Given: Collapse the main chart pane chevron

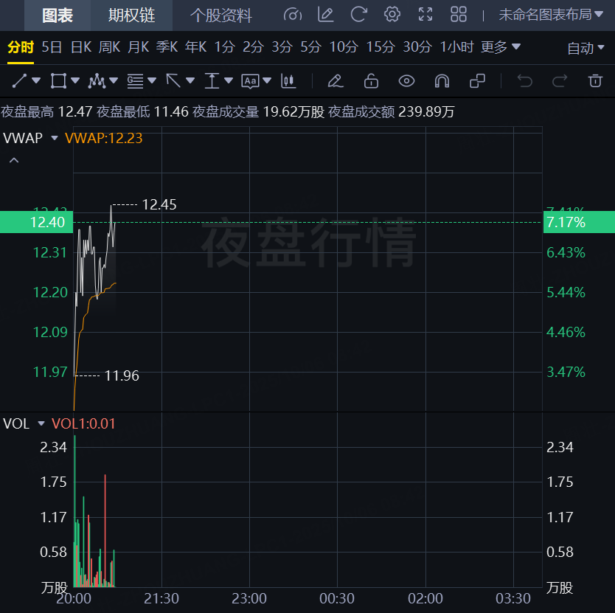Looking at the screenshot, I should point(14,160).
